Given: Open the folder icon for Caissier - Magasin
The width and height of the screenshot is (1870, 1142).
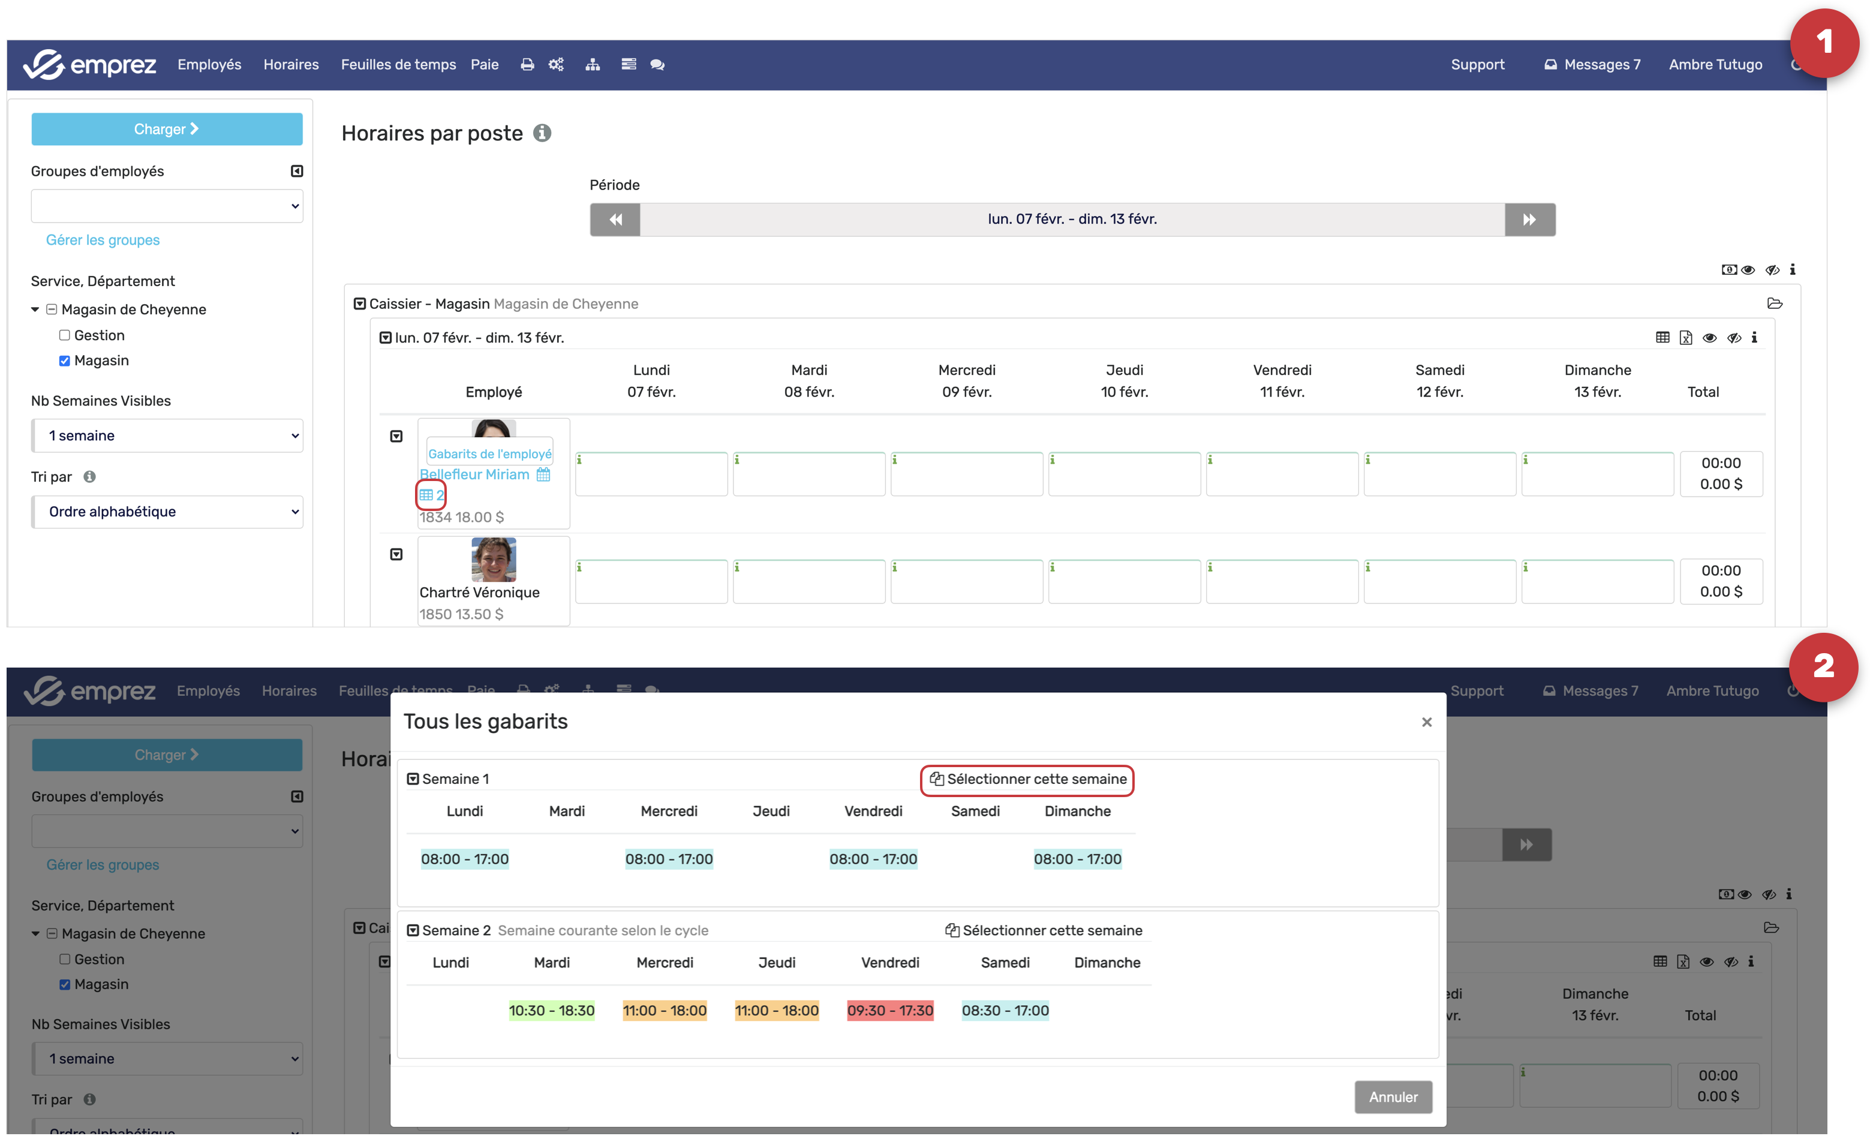Looking at the screenshot, I should click(x=1775, y=303).
